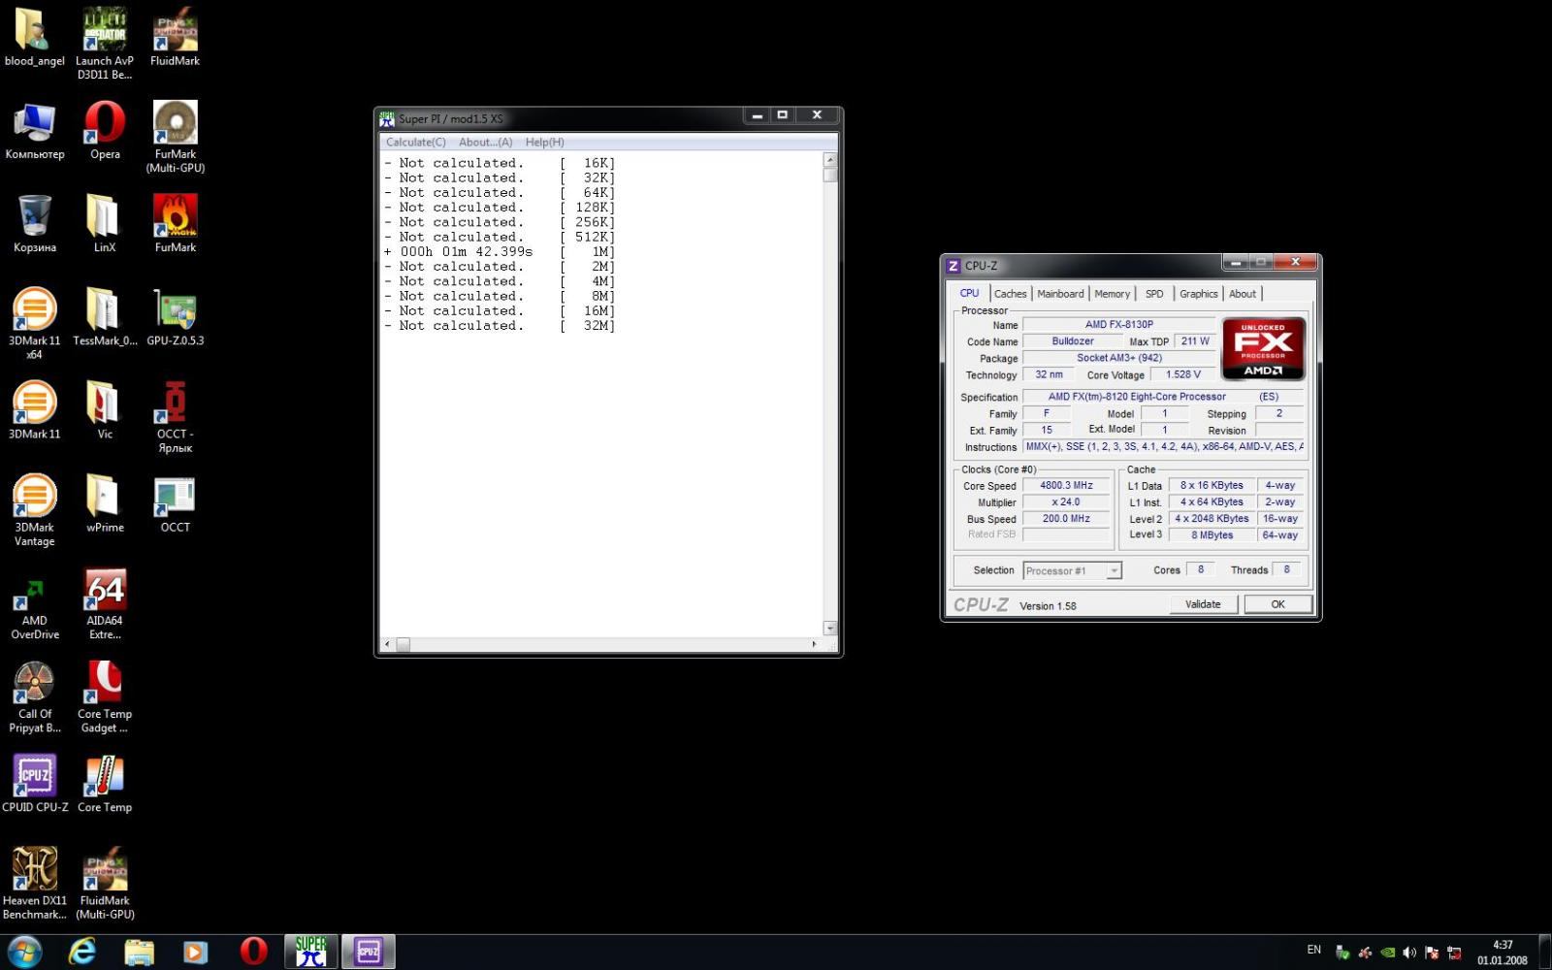Image resolution: width=1552 pixels, height=970 pixels.
Task: Open the Calculate(C) menu in Super PI
Action: [416, 142]
